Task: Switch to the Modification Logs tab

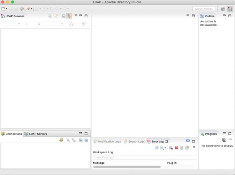Action: coord(107,141)
